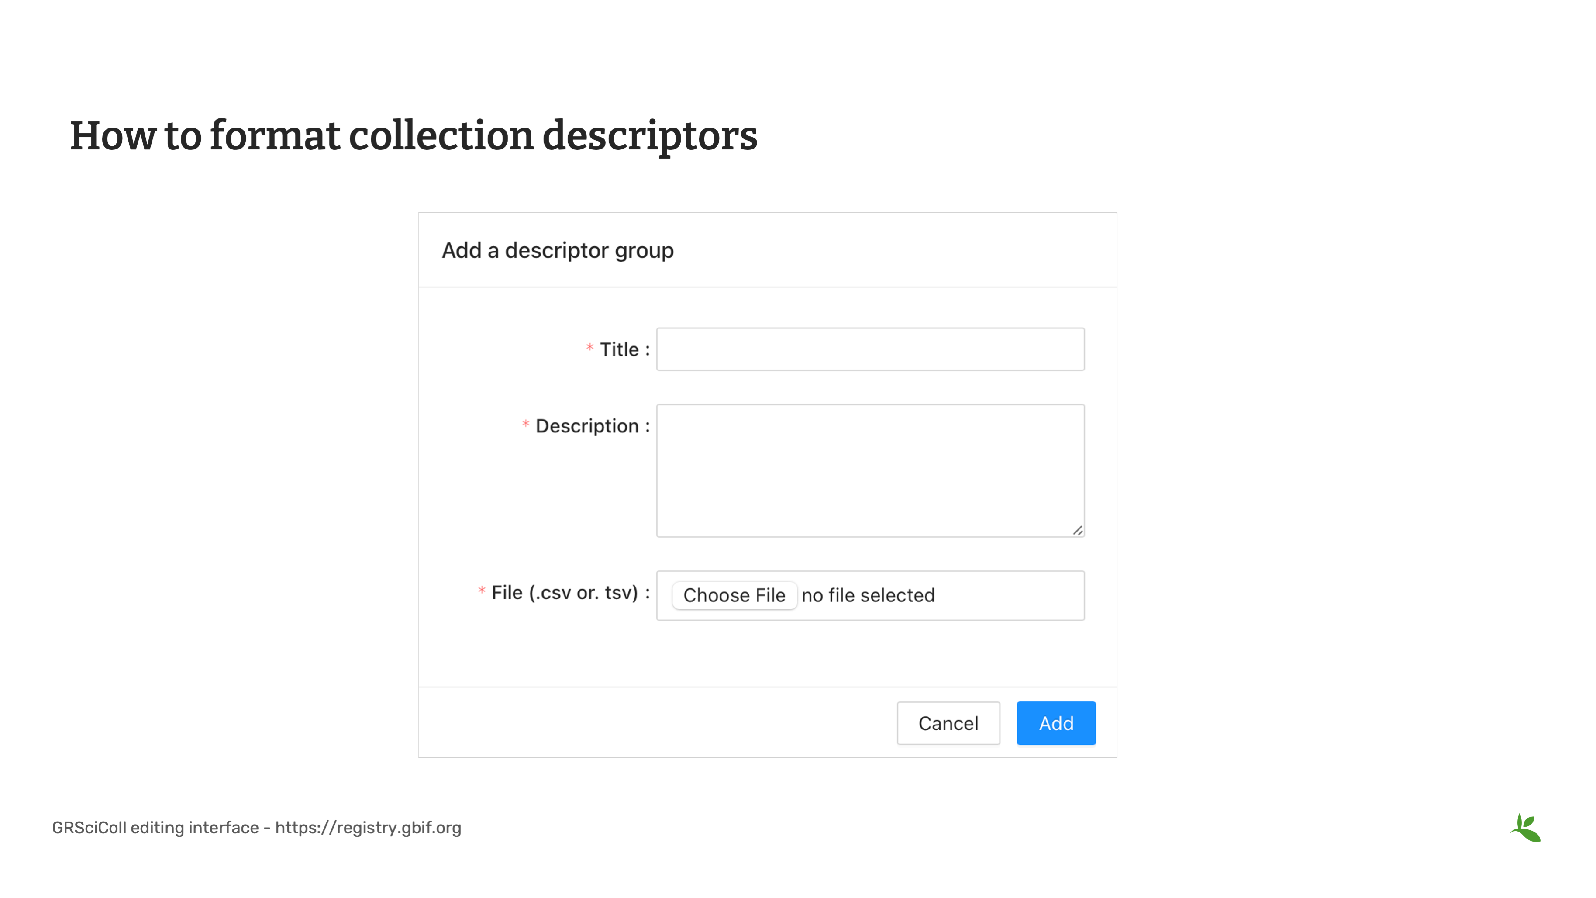The width and height of the screenshot is (1596, 898).
Task: Click the green GBIF leaf logo
Action: pyautogui.click(x=1525, y=828)
